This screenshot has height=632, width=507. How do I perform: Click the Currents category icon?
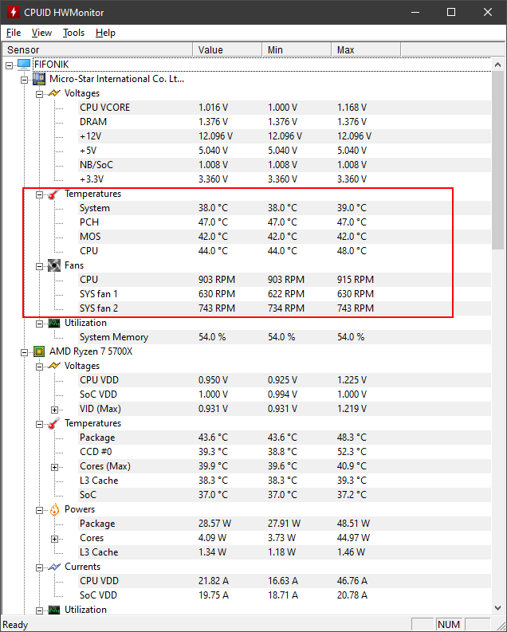54,567
